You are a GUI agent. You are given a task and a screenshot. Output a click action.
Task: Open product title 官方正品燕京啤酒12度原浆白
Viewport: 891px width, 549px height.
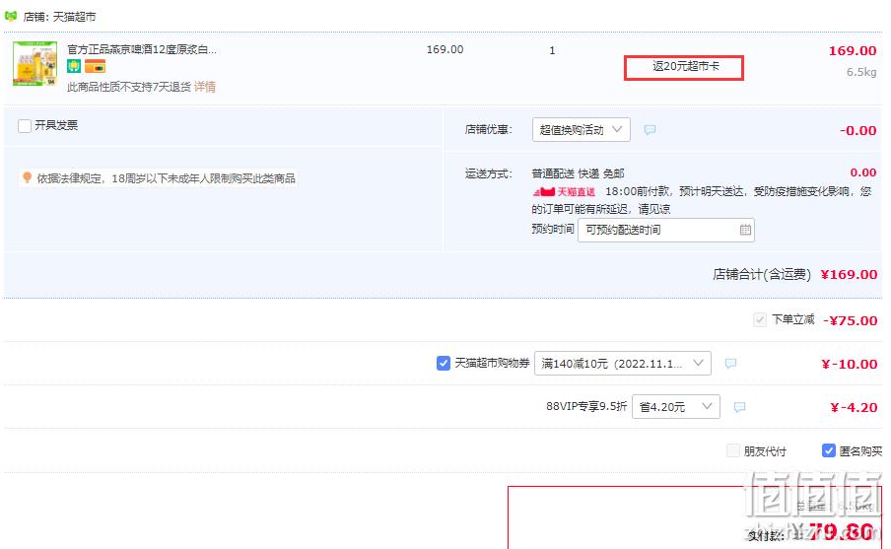(x=142, y=49)
